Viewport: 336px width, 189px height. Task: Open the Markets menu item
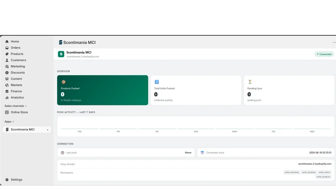[16, 85]
